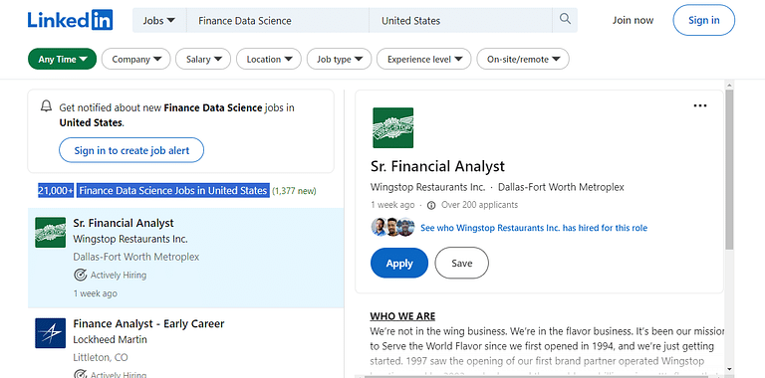Screen dimensions: 765x378
Task: Click the LinkedIn logo
Action: tap(70, 20)
